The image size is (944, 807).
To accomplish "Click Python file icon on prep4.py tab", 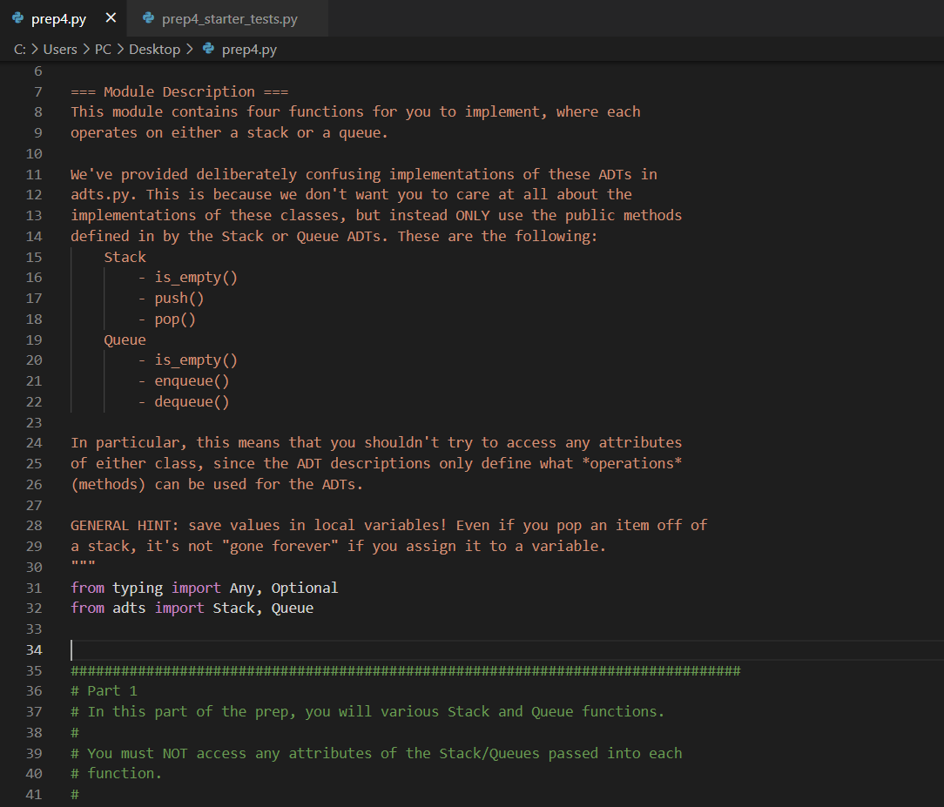I will [18, 18].
